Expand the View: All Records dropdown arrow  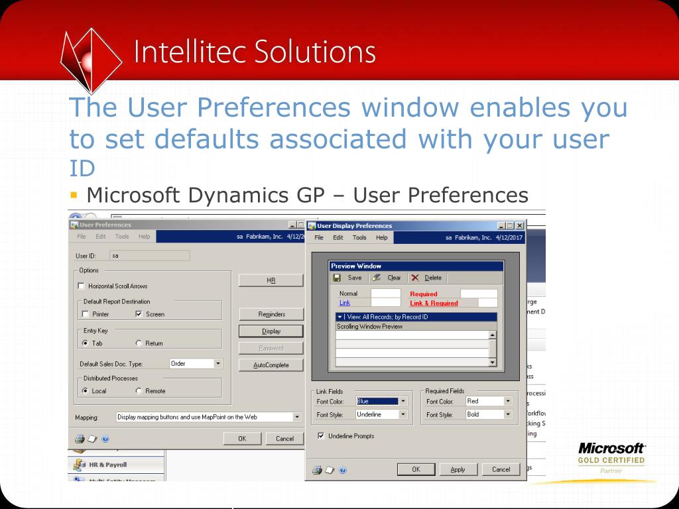pos(340,317)
